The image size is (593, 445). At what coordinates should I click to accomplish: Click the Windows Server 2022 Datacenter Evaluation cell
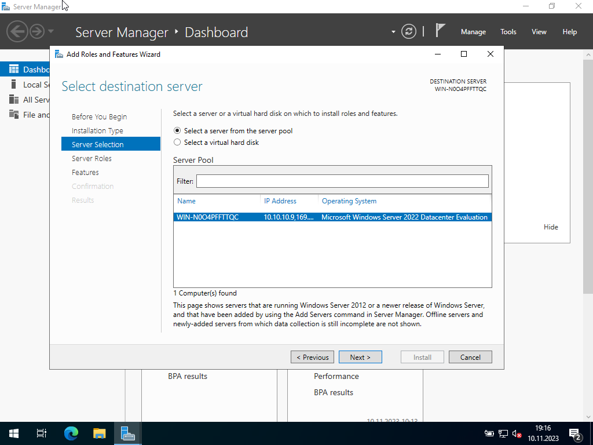(x=404, y=217)
